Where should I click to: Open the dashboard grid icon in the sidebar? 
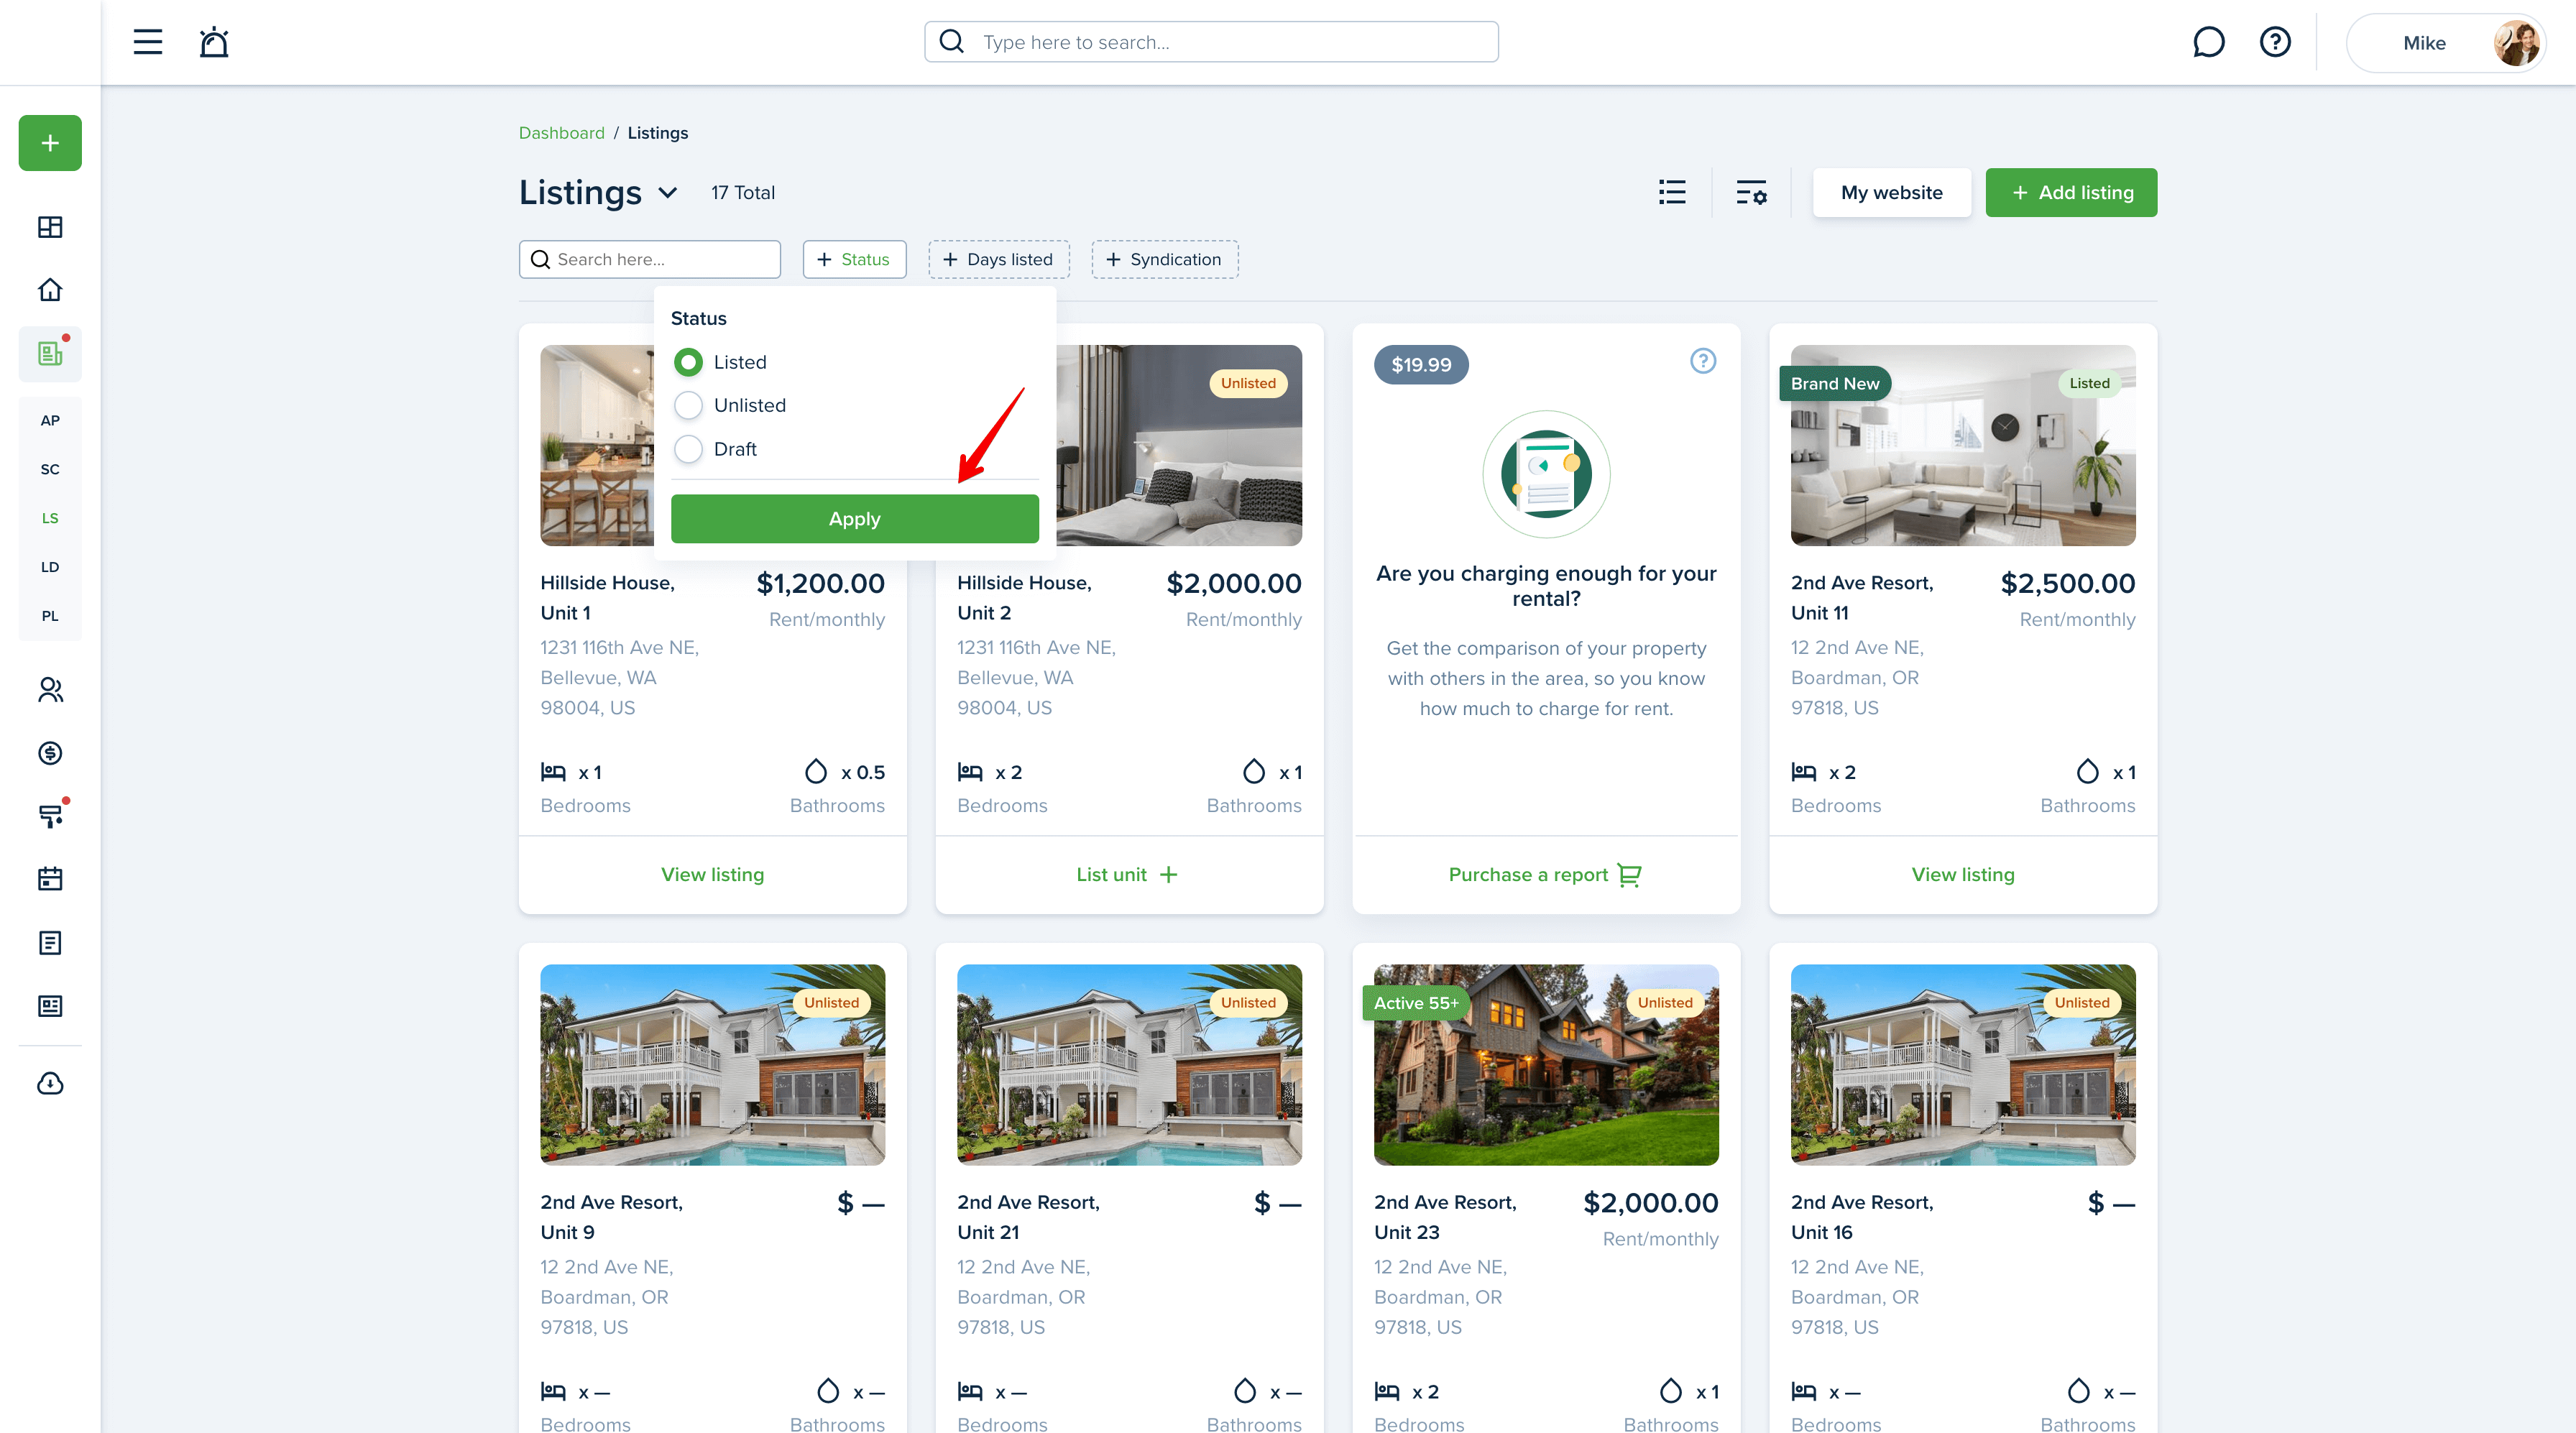[x=50, y=227]
